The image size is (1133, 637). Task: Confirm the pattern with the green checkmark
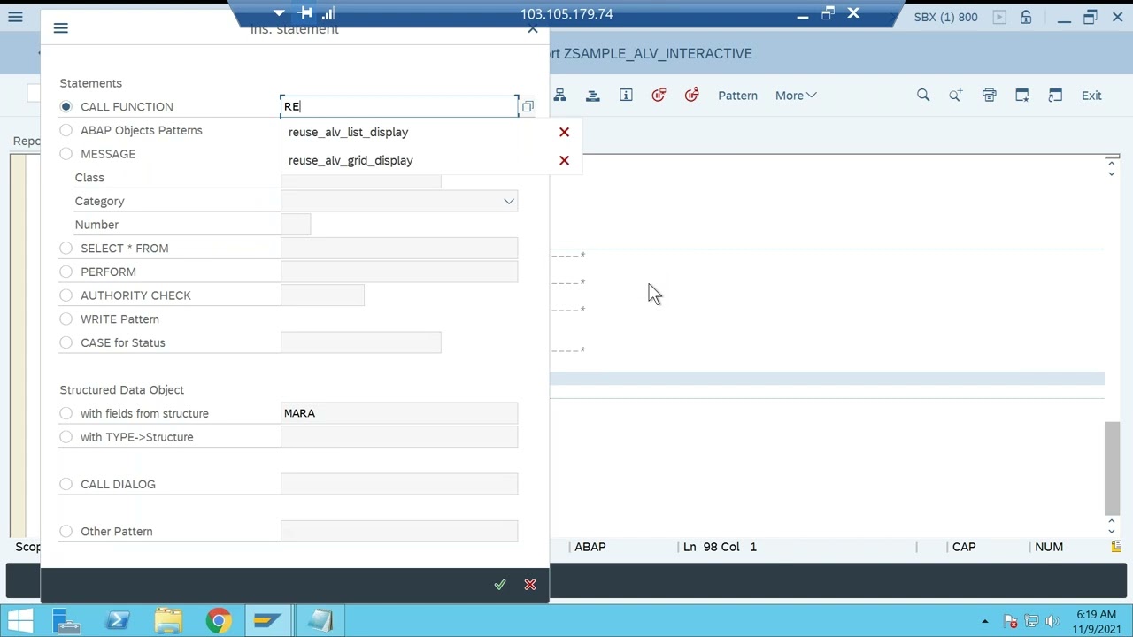coord(500,585)
